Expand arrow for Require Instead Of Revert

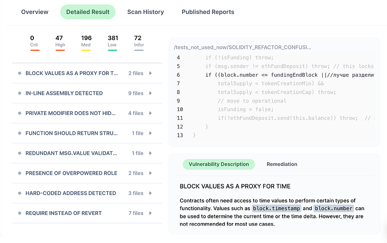pyautogui.click(x=150, y=213)
